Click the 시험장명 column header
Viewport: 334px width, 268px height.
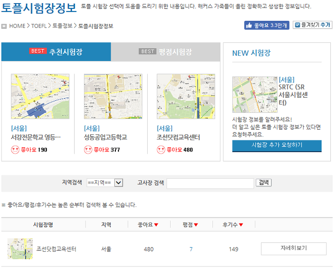(x=43, y=225)
